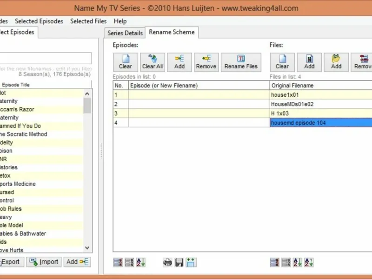Select episode Kids

41,242
